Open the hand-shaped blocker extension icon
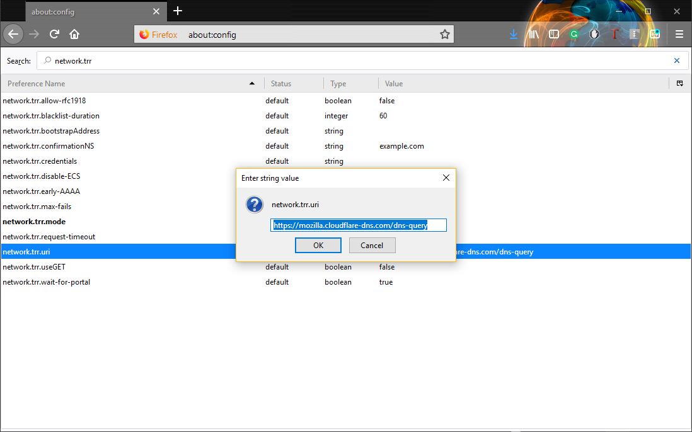Image resolution: width=692 pixels, height=432 pixels. (x=594, y=35)
